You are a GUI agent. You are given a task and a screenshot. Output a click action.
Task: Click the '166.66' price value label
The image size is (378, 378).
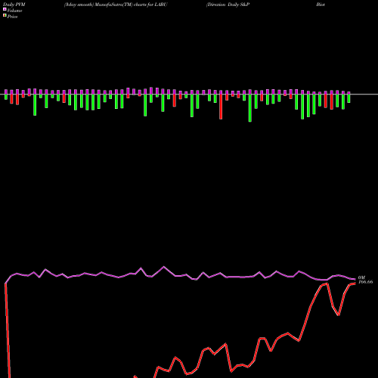tap(365, 282)
